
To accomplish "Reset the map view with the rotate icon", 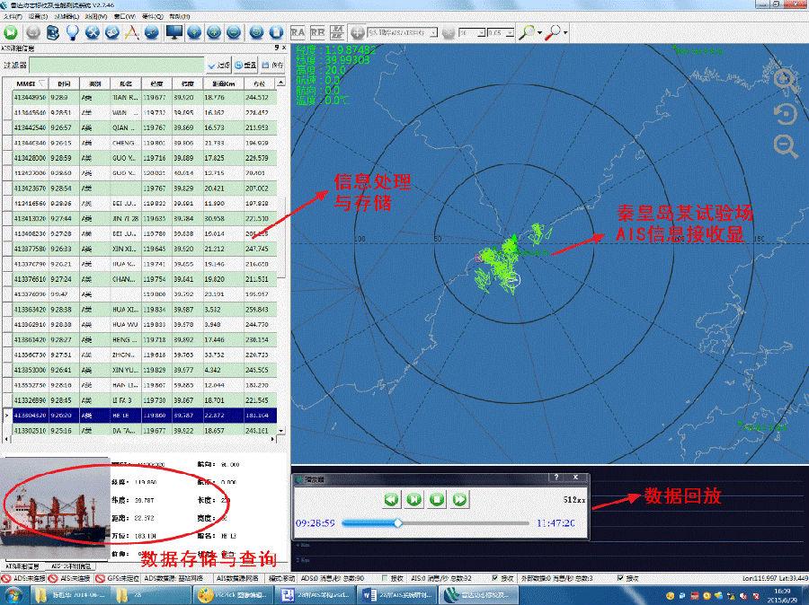I will pos(786,114).
